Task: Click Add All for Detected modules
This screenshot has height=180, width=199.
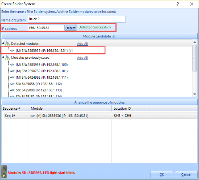Action: pyautogui.click(x=82, y=44)
